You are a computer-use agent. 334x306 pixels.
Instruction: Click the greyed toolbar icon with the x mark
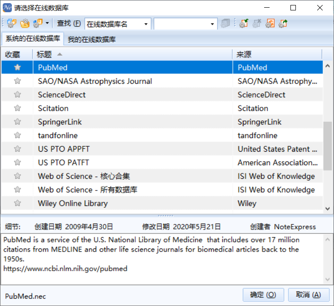click(x=257, y=23)
